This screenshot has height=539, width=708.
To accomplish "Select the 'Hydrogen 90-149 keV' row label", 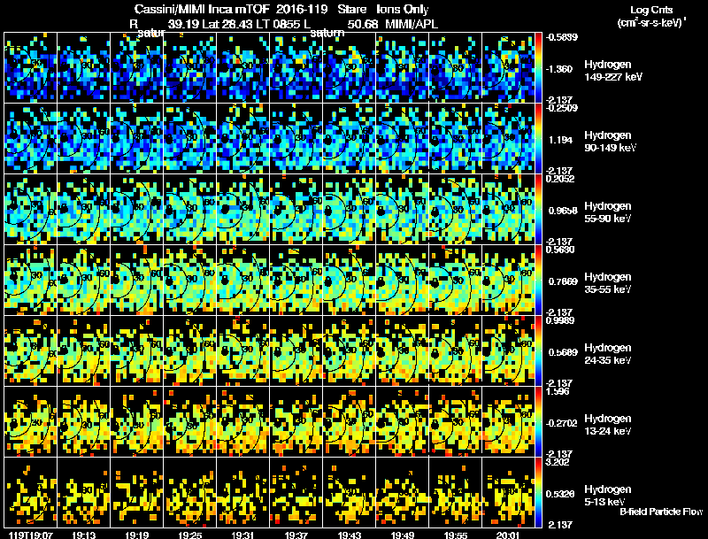I will coord(611,142).
